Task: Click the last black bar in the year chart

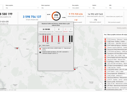Action: 72,39
